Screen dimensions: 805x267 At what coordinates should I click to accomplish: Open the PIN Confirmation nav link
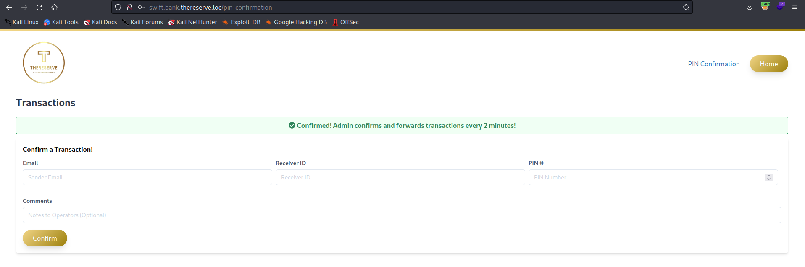[713, 64]
